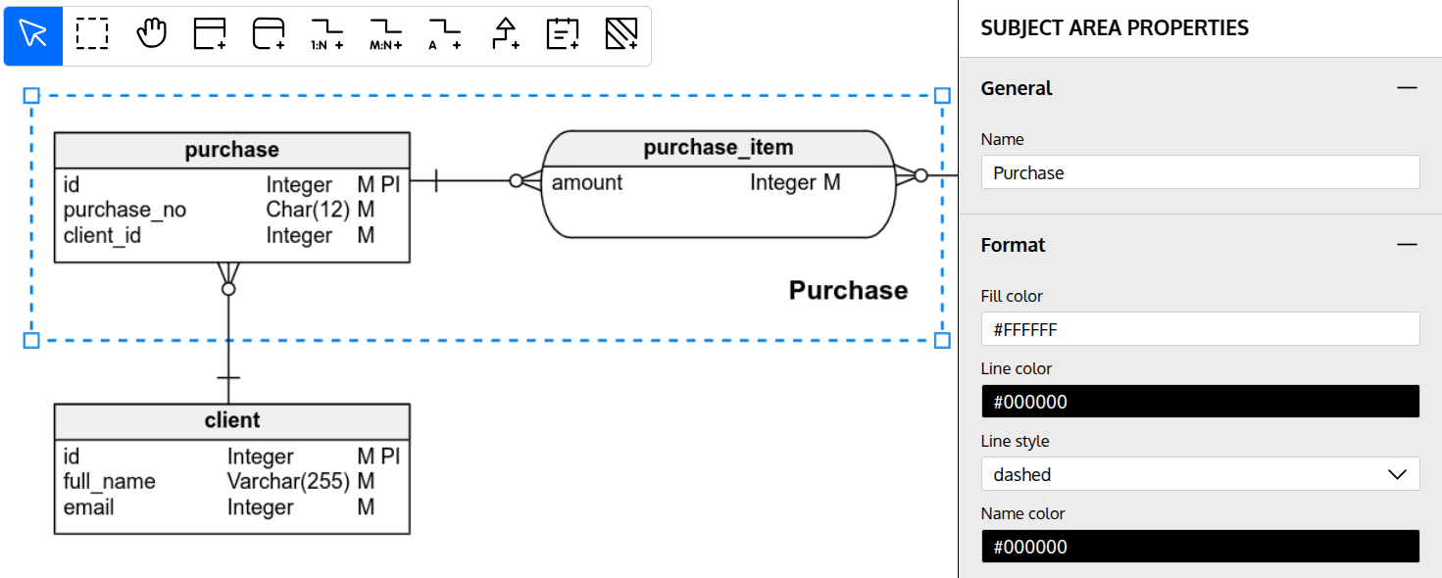Click the Name field containing Purchase
The width and height of the screenshot is (1442, 578).
[x=1200, y=172]
